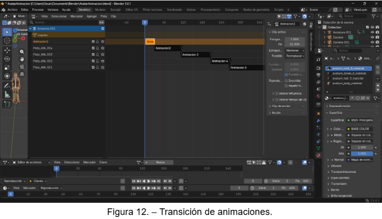Select the Measure ruler tool
The height and width of the screenshot is (219, 382).
coord(7,94)
